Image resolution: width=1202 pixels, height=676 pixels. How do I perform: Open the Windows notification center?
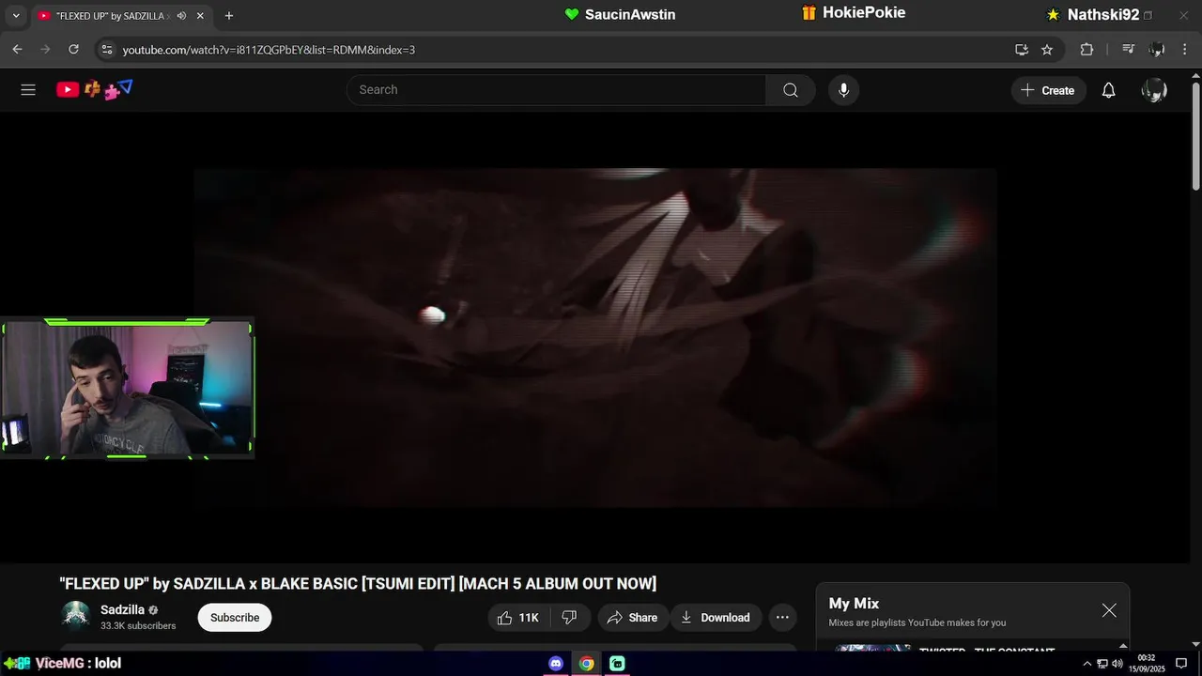click(1181, 663)
